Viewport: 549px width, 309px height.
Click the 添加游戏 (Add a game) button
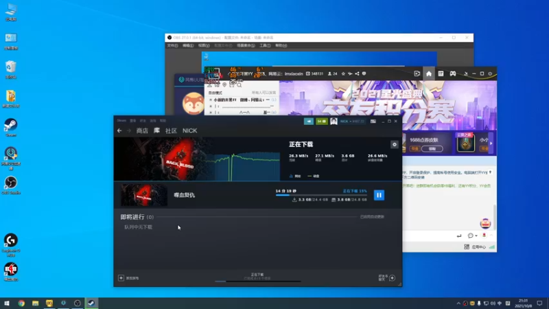click(128, 278)
